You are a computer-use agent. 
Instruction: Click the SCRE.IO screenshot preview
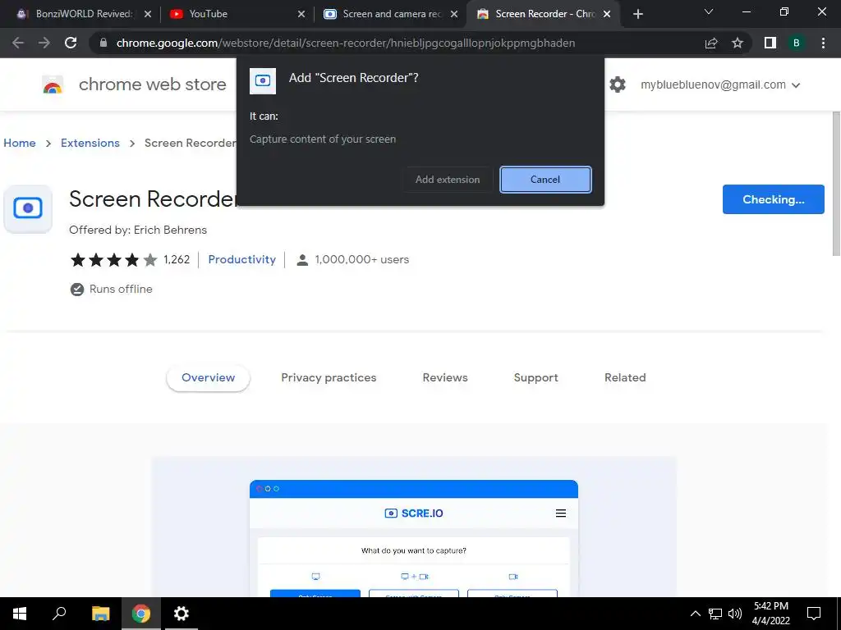tap(414, 527)
